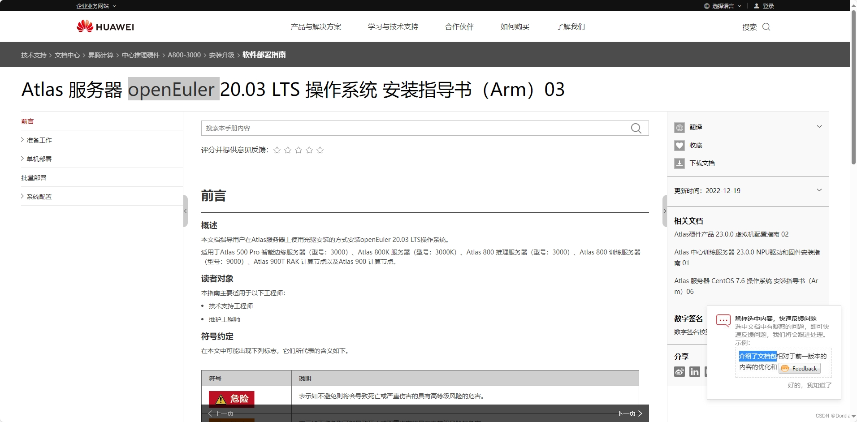Click the Feedback button in the tip

pos(800,368)
